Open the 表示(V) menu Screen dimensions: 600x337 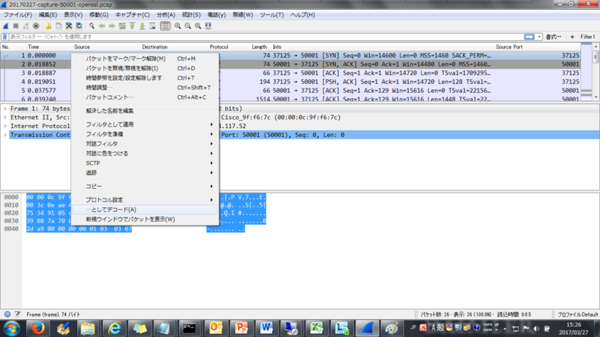point(73,14)
